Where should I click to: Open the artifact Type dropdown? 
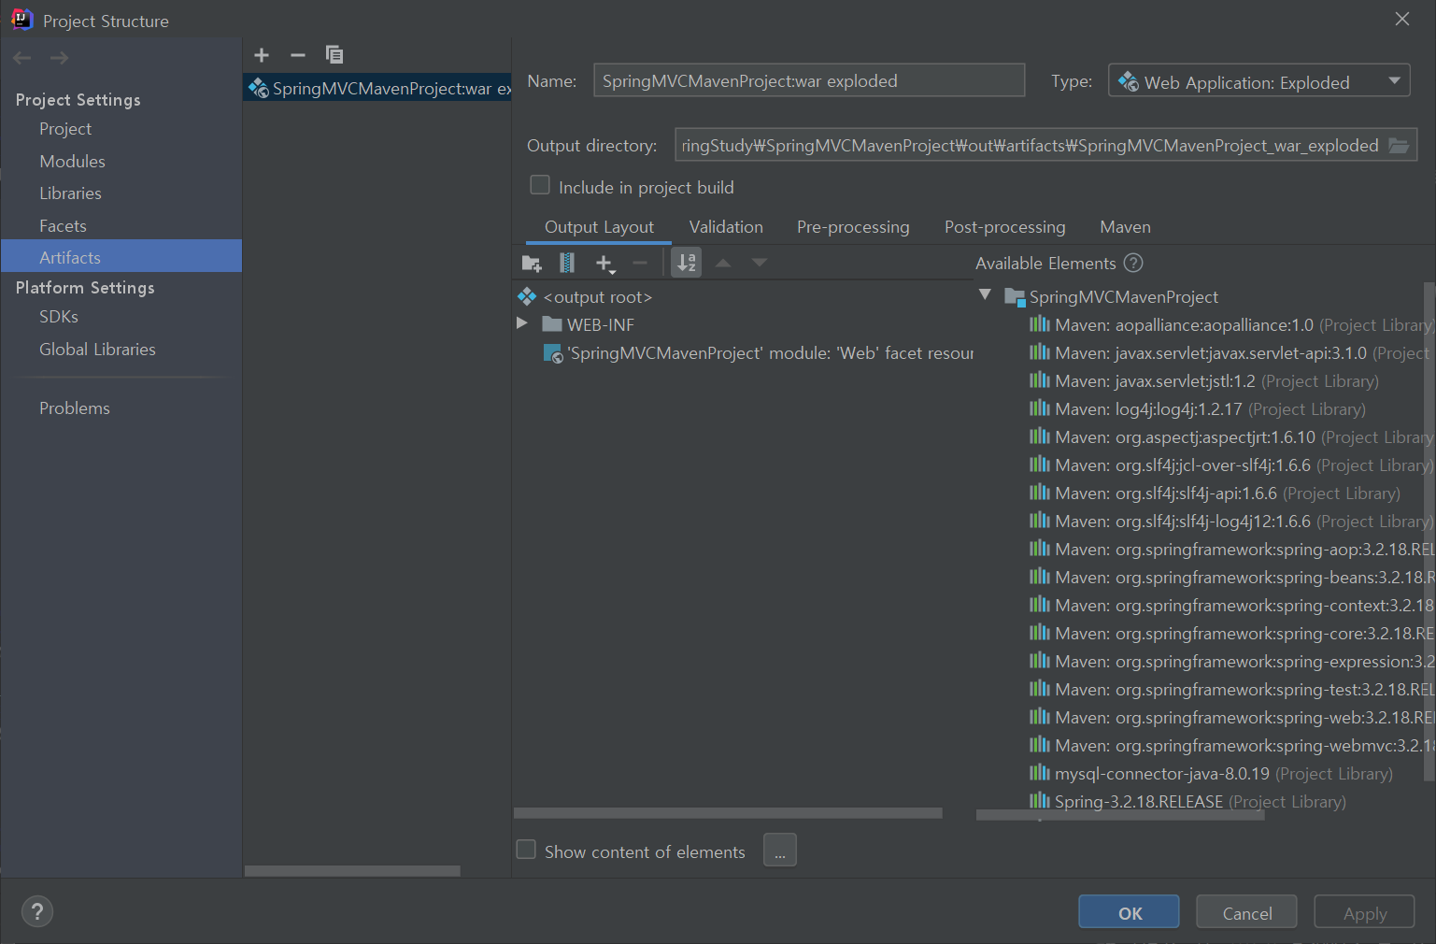coord(1258,81)
